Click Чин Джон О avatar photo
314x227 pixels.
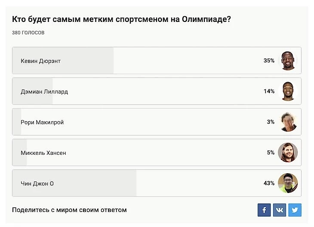[x=288, y=183]
